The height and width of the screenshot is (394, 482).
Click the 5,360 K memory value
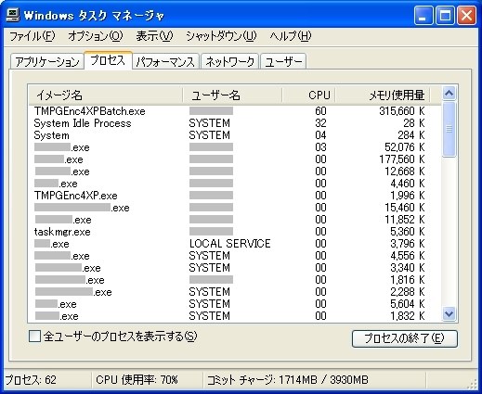coord(408,232)
